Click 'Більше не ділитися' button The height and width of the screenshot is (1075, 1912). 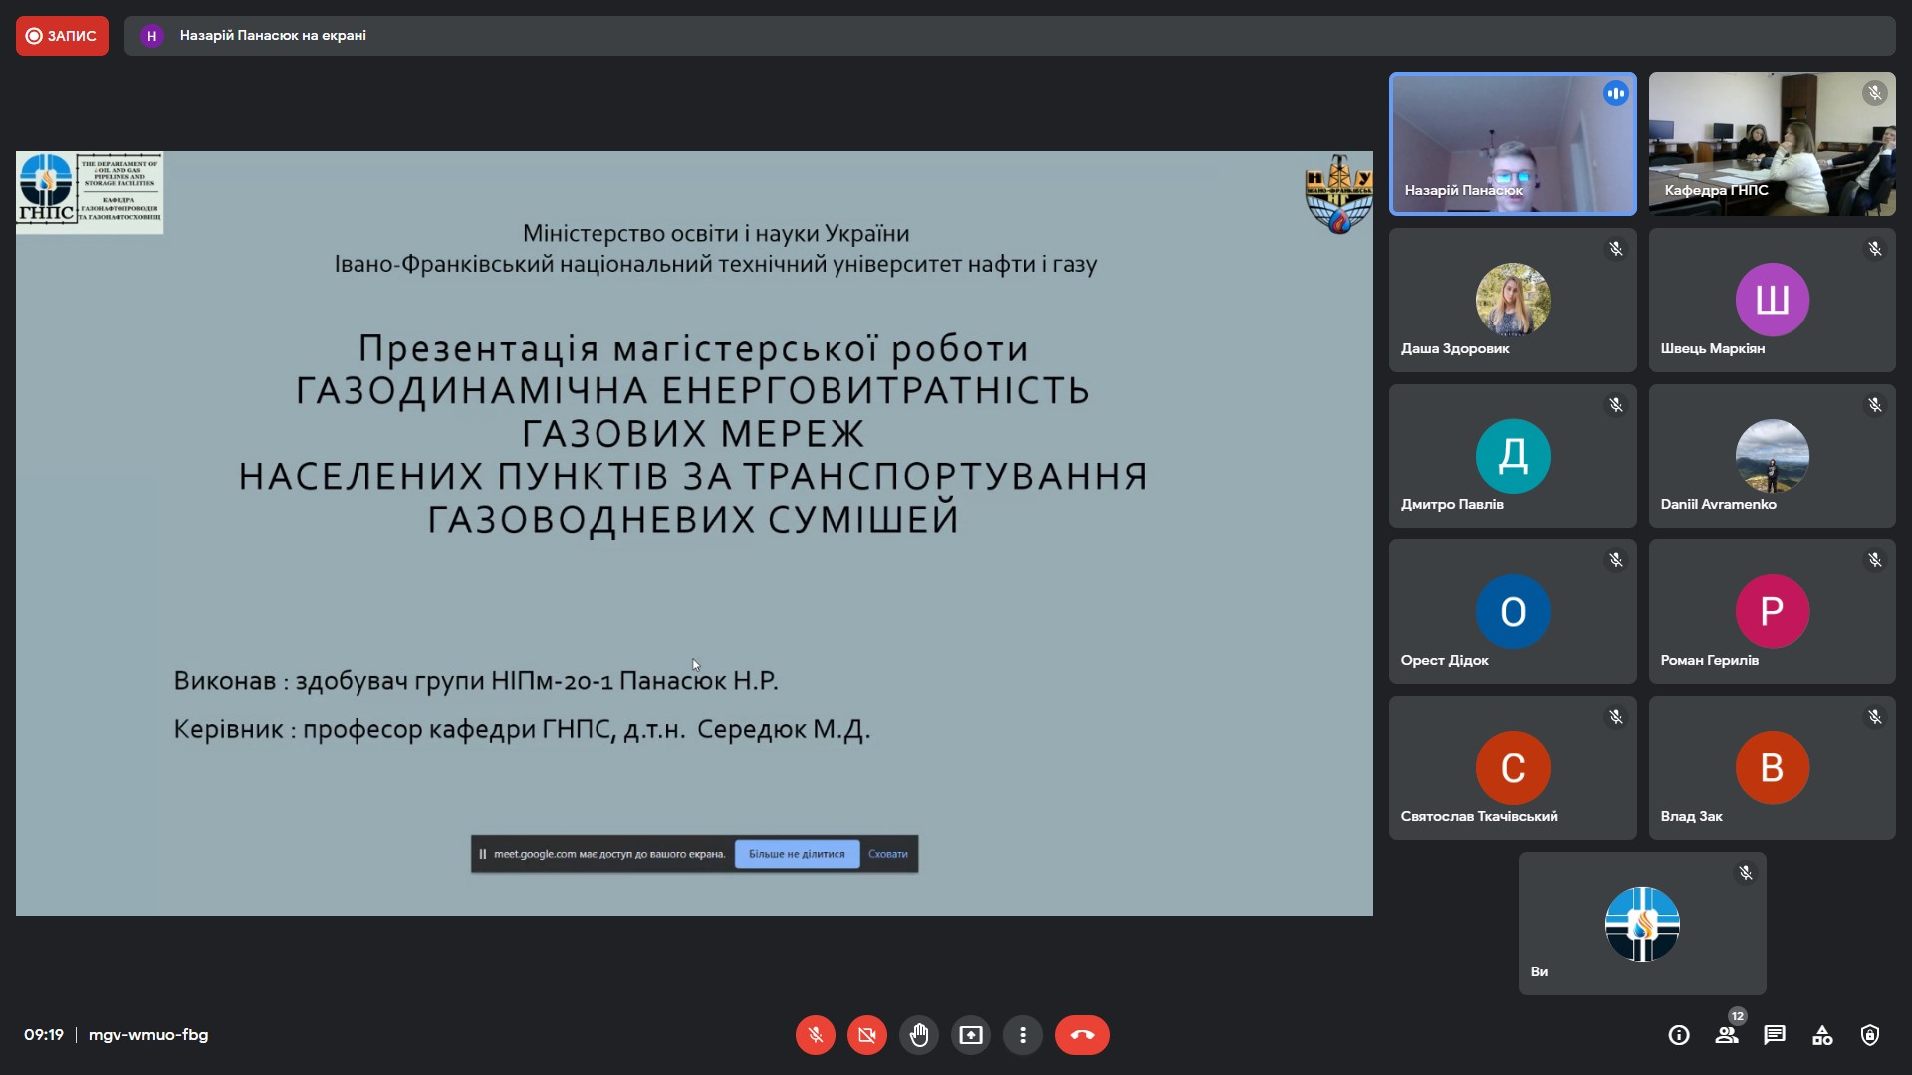click(x=797, y=854)
